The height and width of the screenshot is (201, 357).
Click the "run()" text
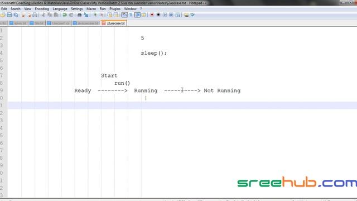pos(122,83)
